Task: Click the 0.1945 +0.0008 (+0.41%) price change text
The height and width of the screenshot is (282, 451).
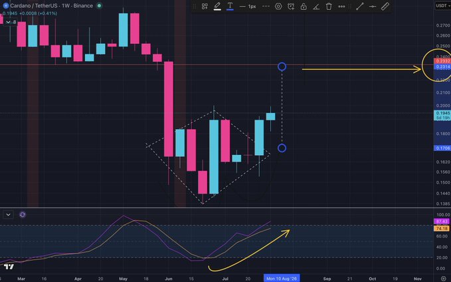Action: click(30, 13)
